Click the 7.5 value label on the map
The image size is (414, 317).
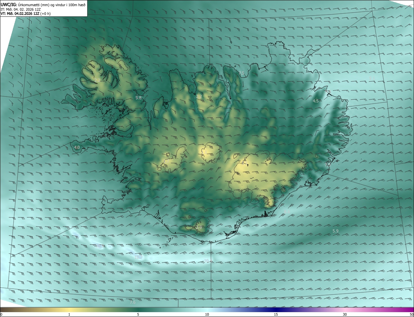(241, 73)
